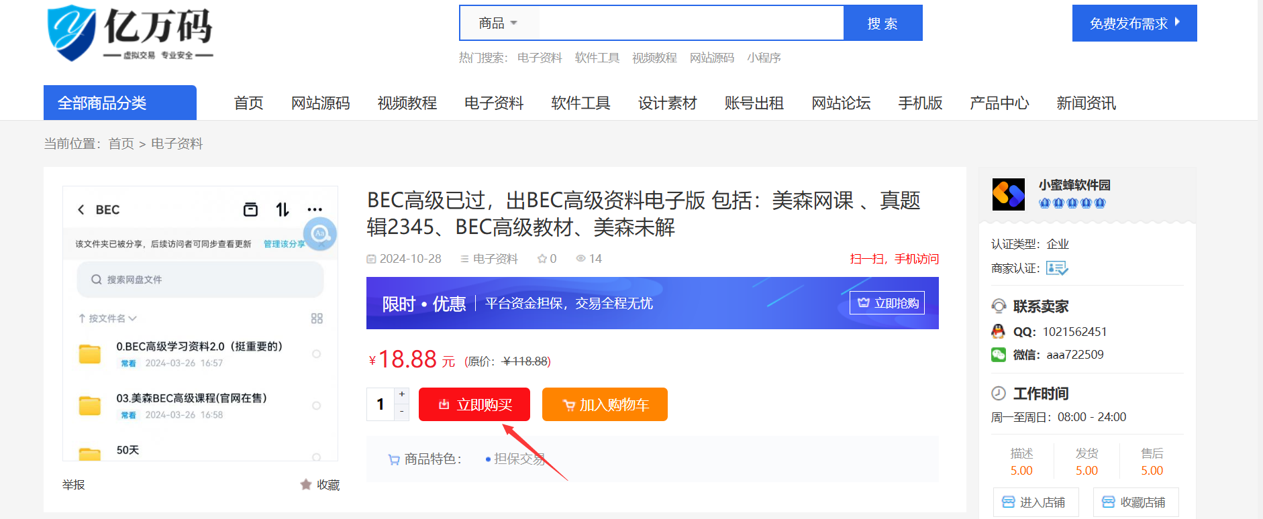Click 收藏店铺 button
Screen dimensions: 1263x519
(1135, 502)
